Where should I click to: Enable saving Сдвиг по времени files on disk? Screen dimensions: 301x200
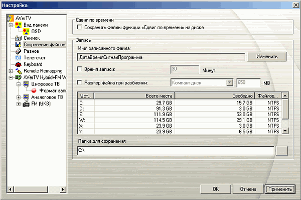point(79,27)
